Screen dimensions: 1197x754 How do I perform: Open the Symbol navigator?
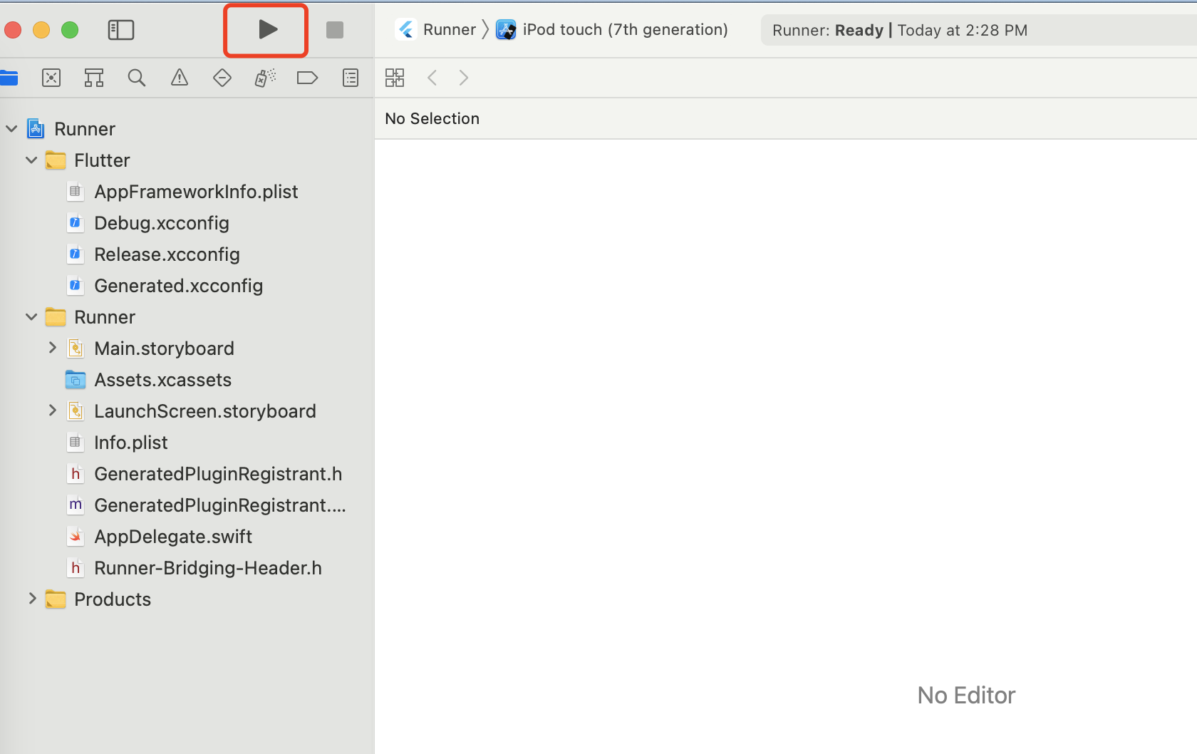[94, 78]
